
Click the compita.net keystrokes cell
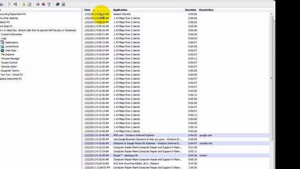pos(206,143)
